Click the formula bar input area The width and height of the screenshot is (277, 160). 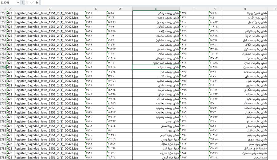pos(154,2)
